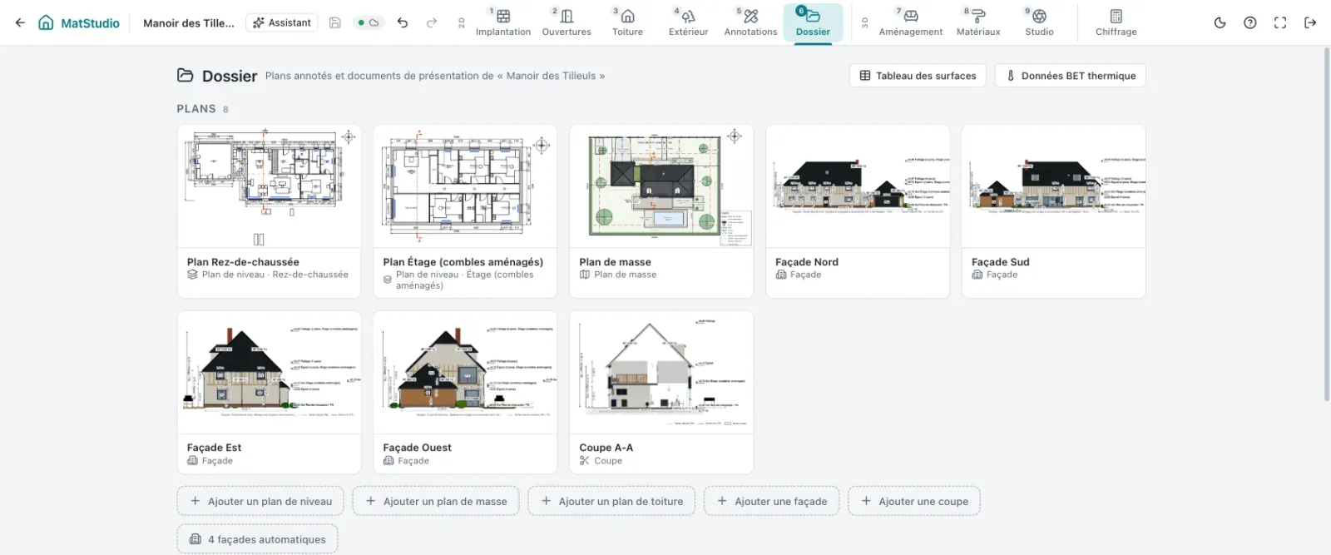Open the Aménagement step
The width and height of the screenshot is (1331, 555).
click(x=911, y=22)
